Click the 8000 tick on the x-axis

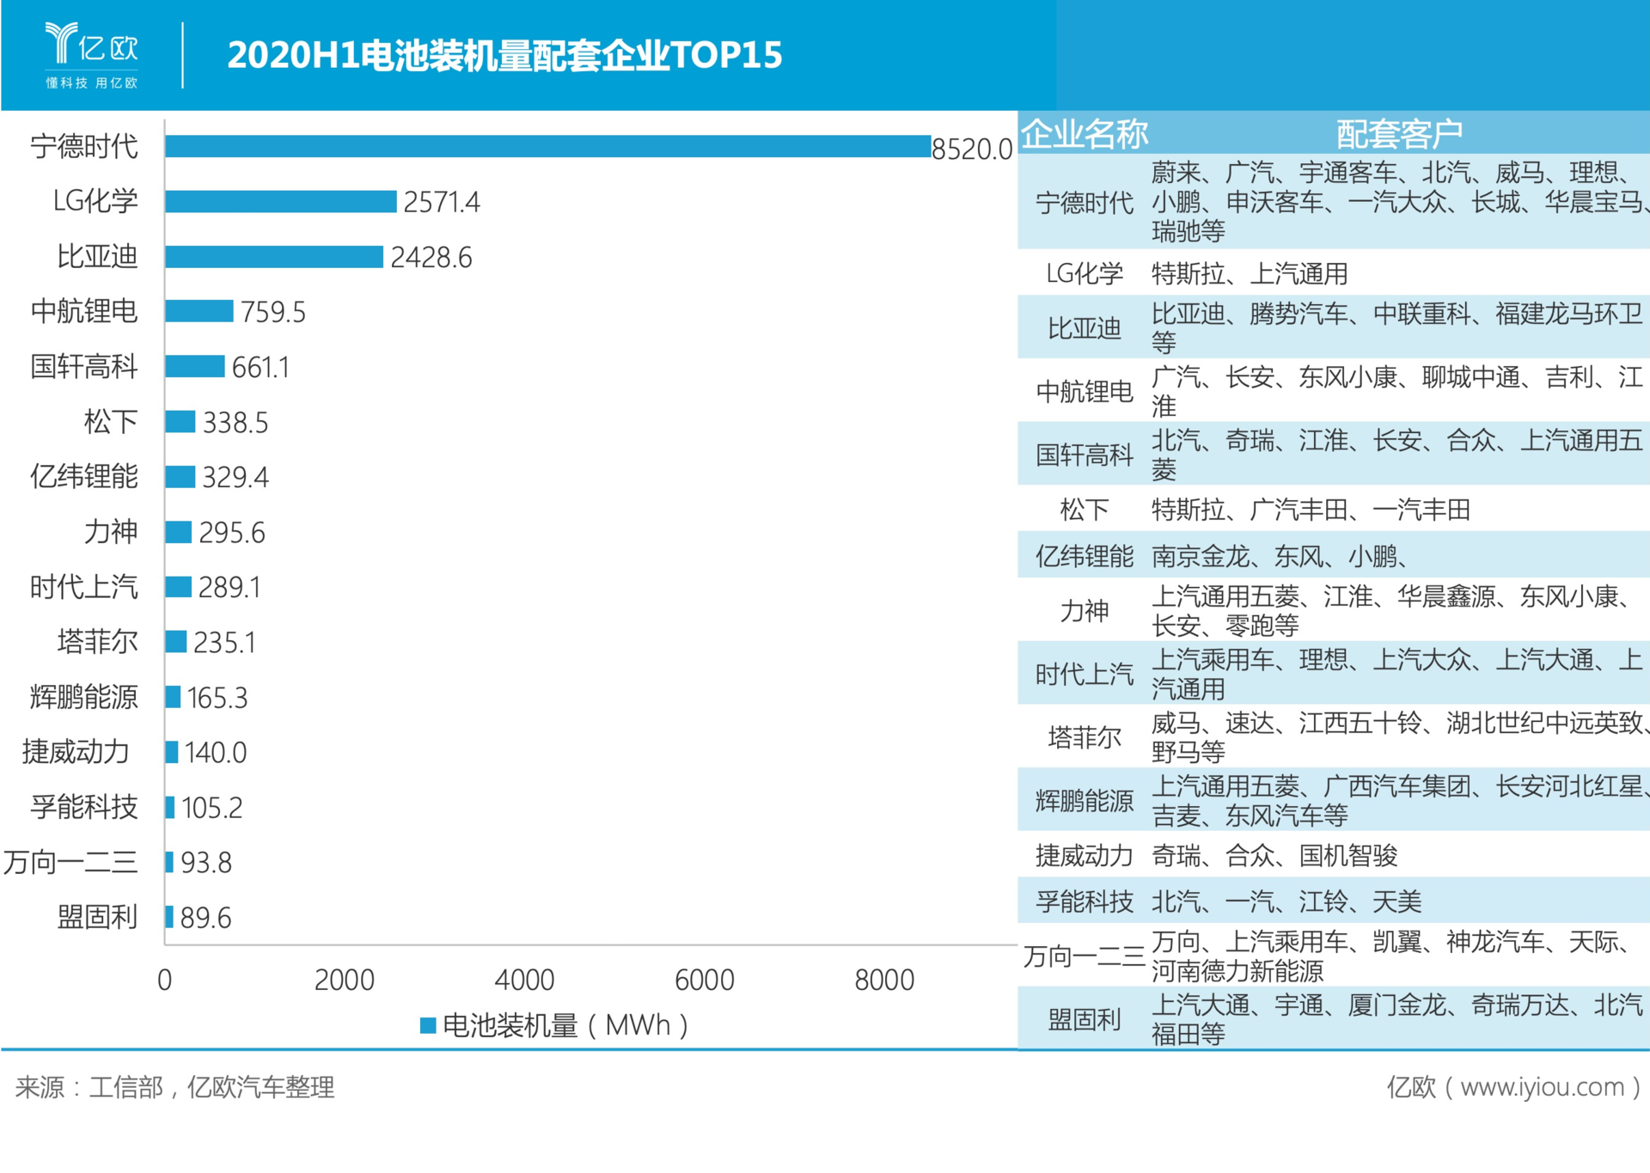coord(884,980)
